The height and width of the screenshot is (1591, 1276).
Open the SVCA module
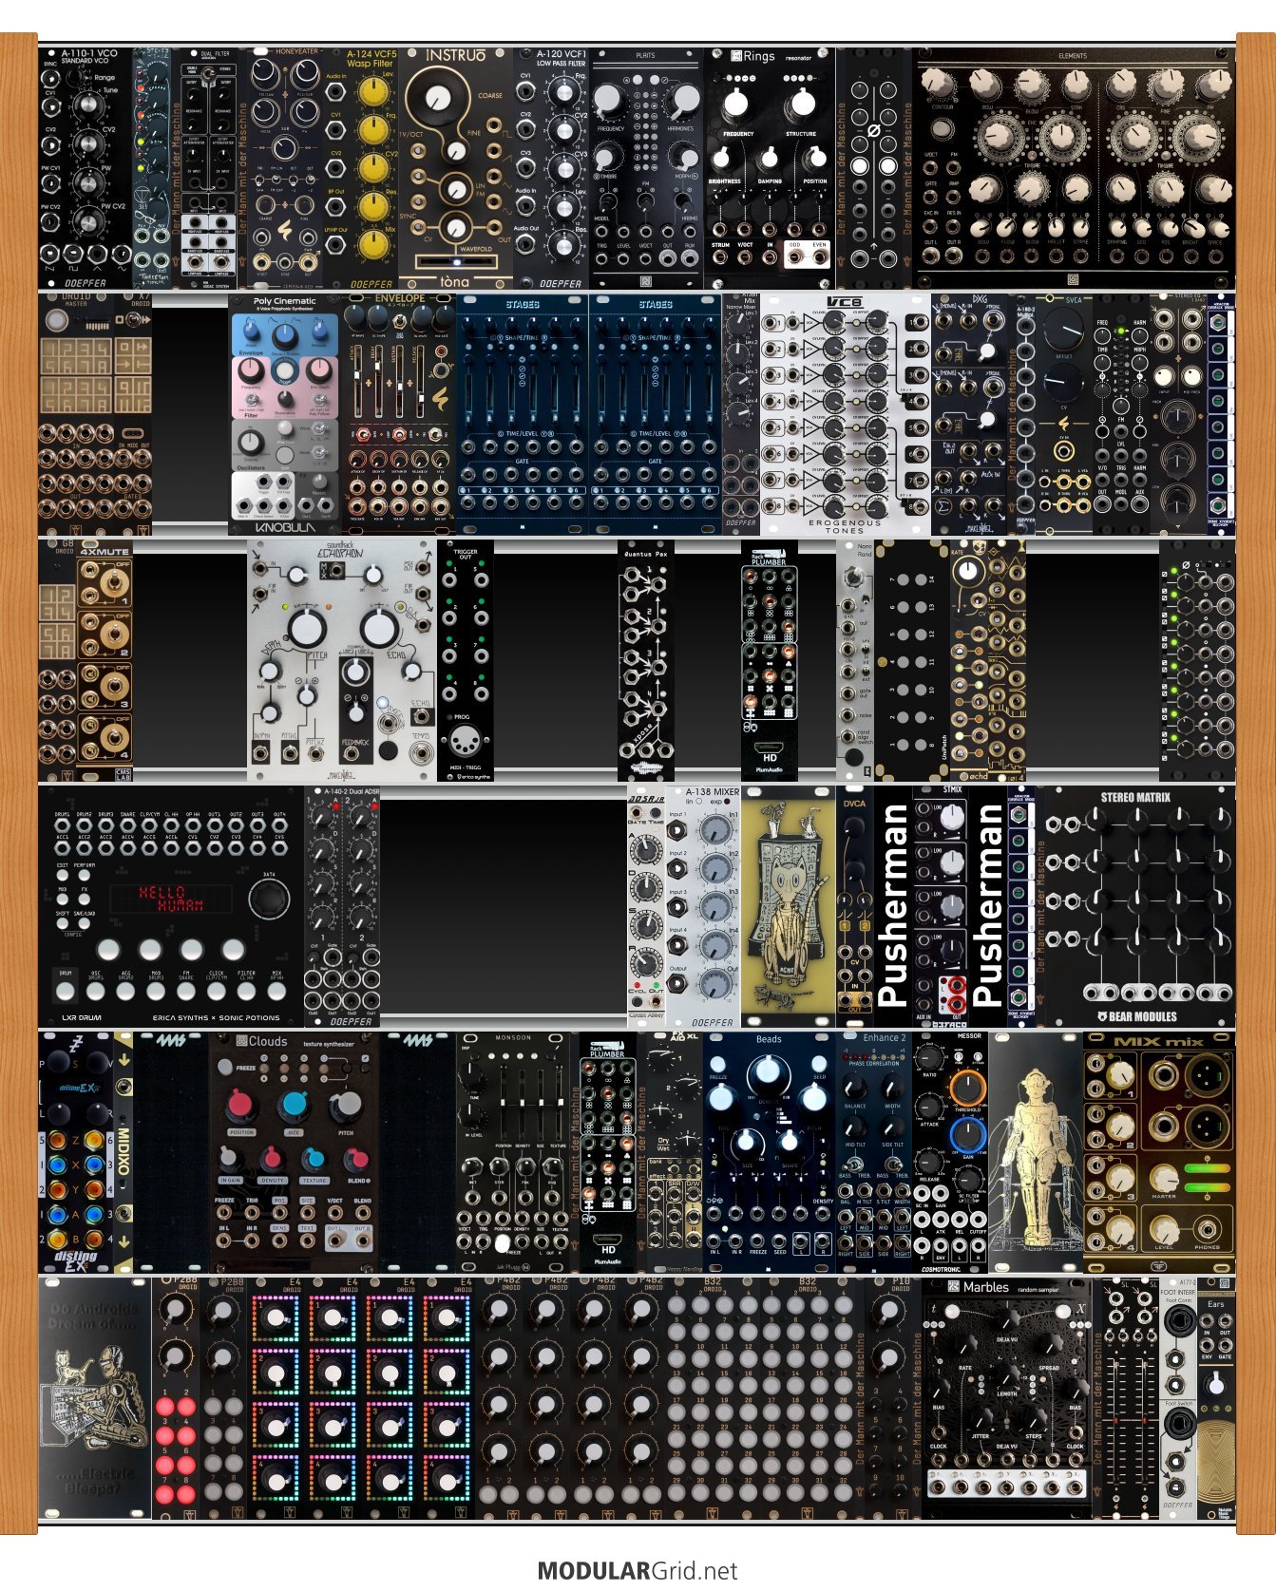[x=1064, y=414]
